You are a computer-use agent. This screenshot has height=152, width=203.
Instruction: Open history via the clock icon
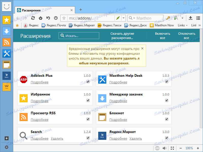pos(56,18)
